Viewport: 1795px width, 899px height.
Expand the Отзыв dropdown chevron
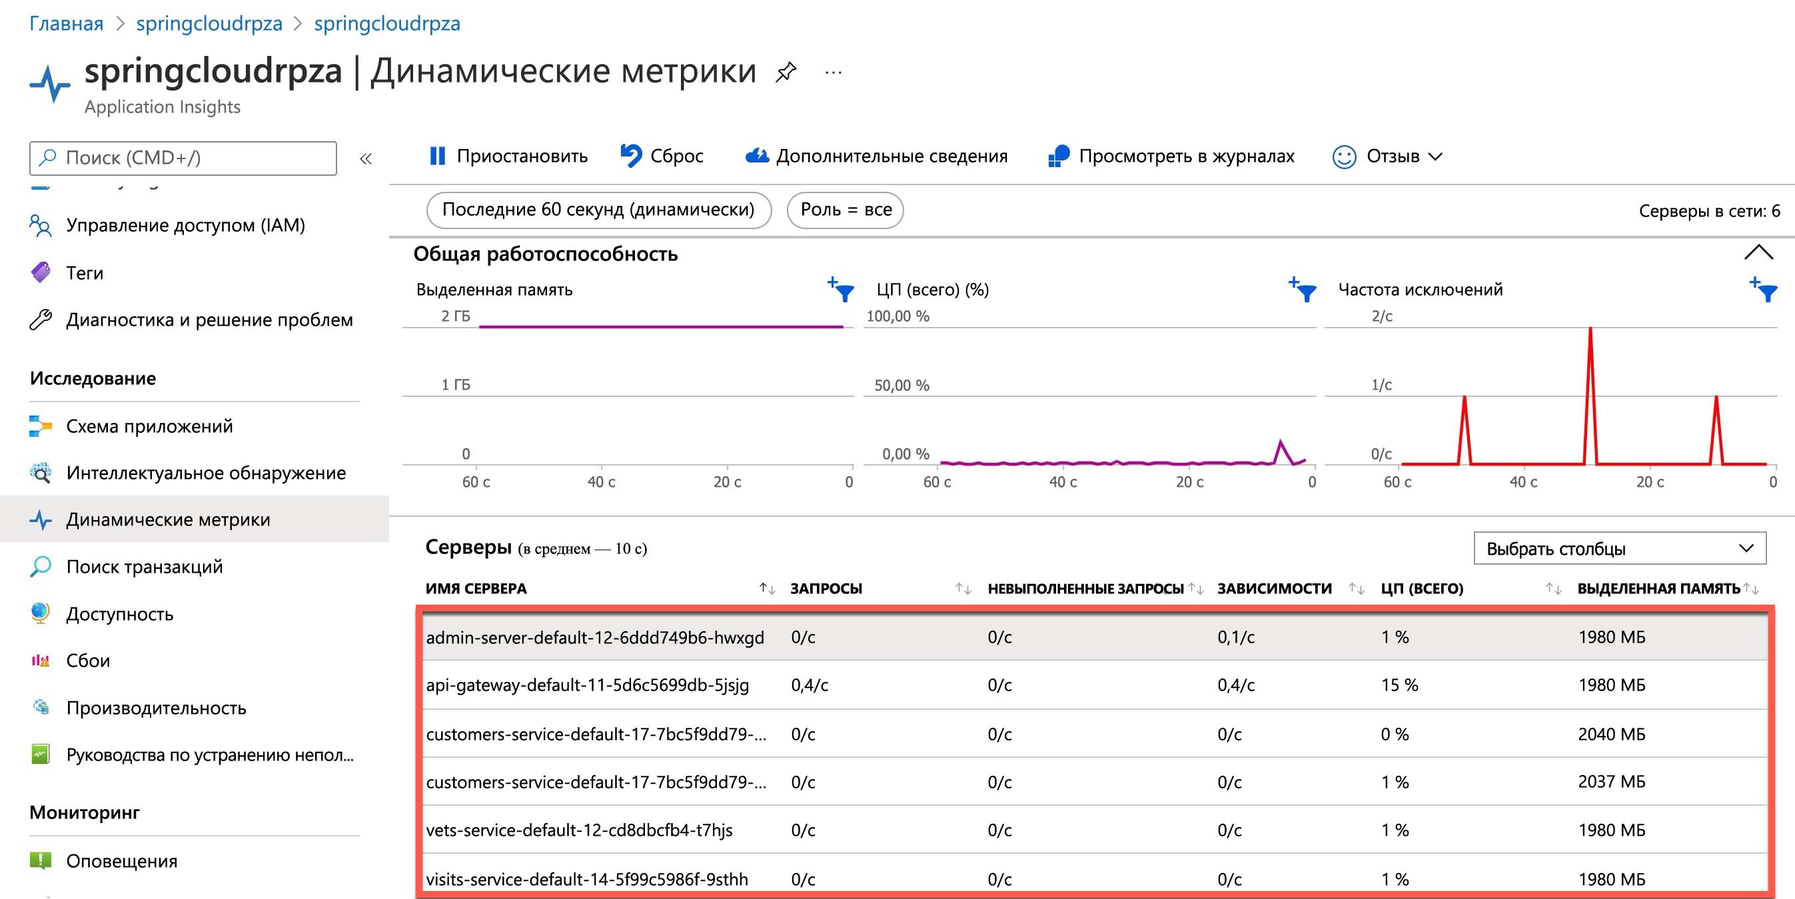(1436, 157)
